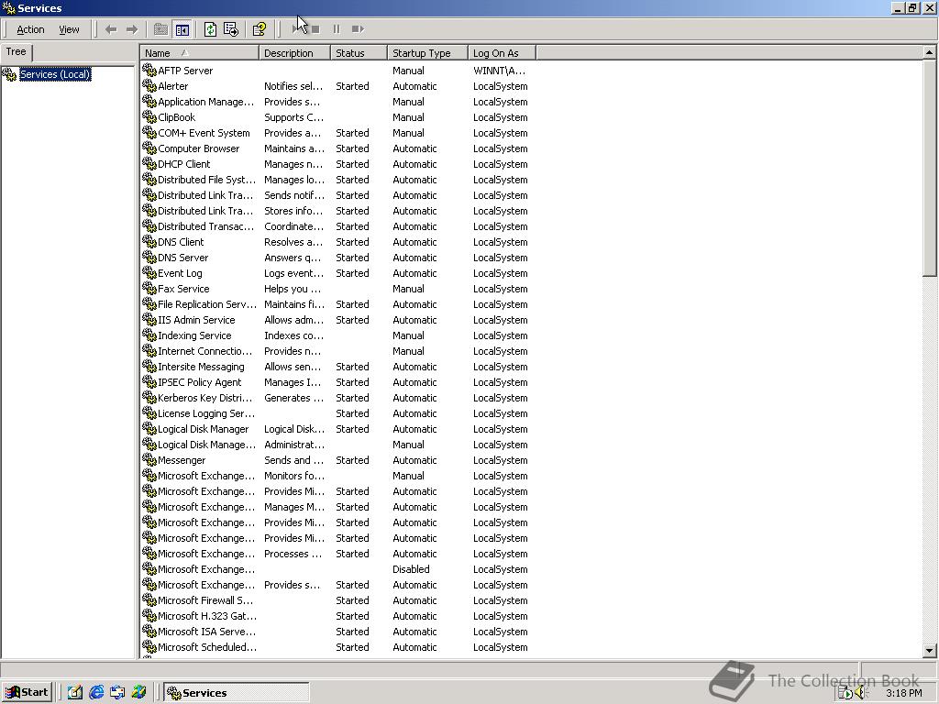
Task: Click the fourth Quick Launch globe icon
Action: point(139,693)
